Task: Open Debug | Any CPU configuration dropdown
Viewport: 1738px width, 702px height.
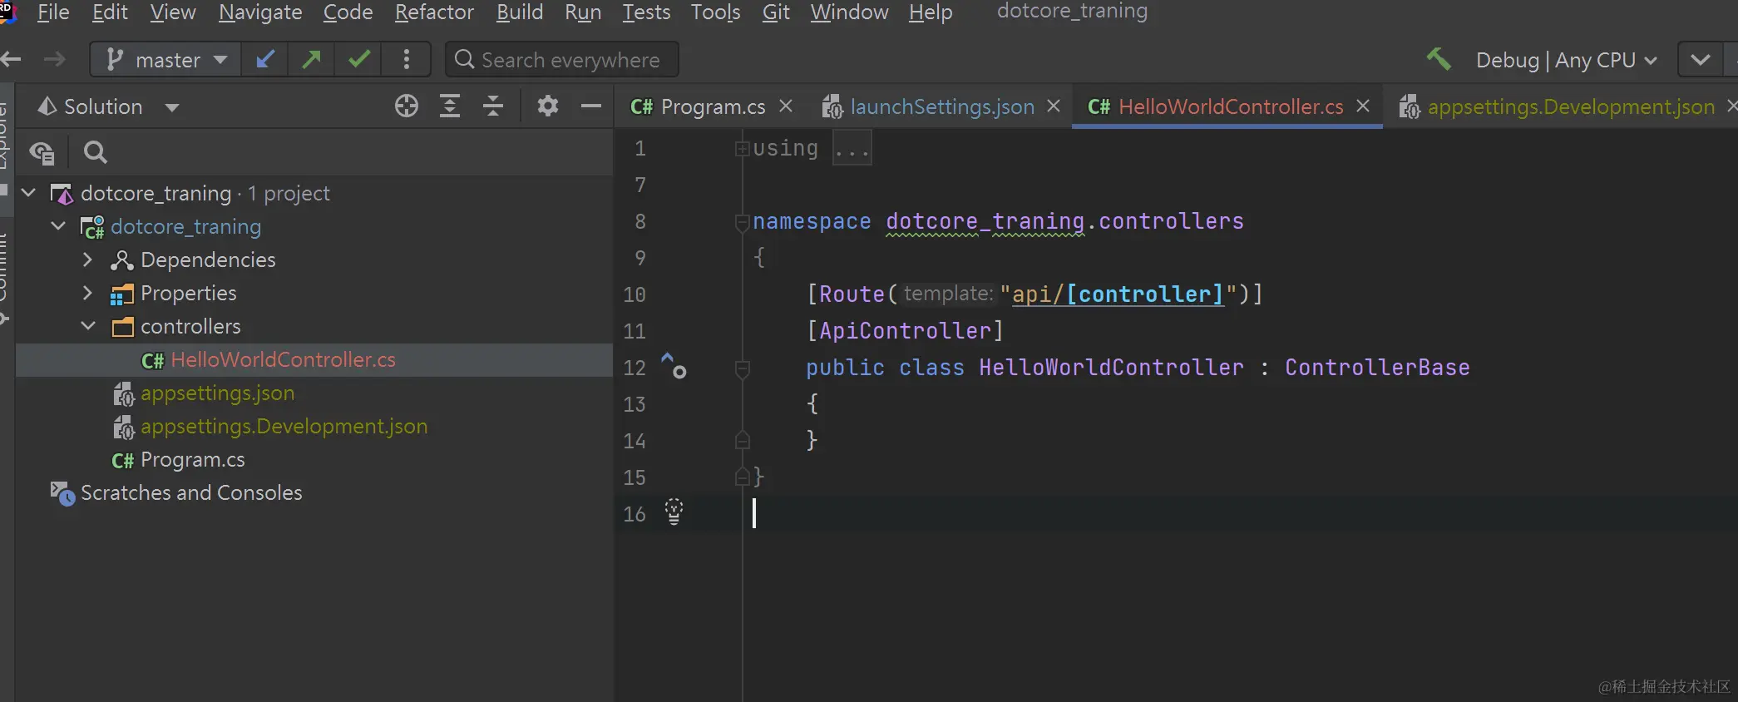Action: click(1567, 60)
